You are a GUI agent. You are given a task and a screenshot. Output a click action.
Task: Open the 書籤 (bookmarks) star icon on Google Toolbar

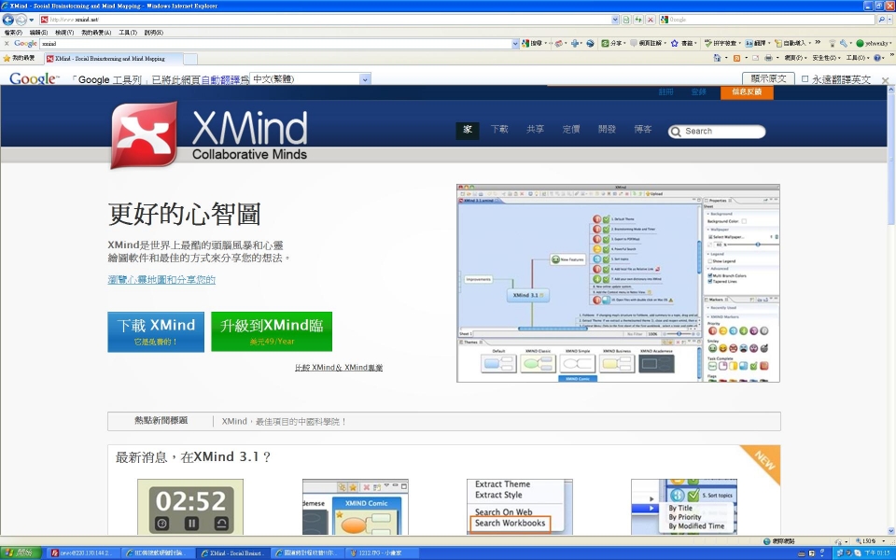point(674,43)
